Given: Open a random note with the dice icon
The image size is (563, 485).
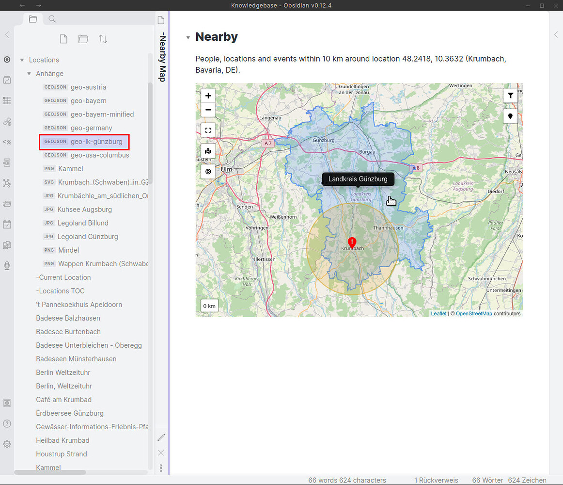Looking at the screenshot, I should [7, 80].
